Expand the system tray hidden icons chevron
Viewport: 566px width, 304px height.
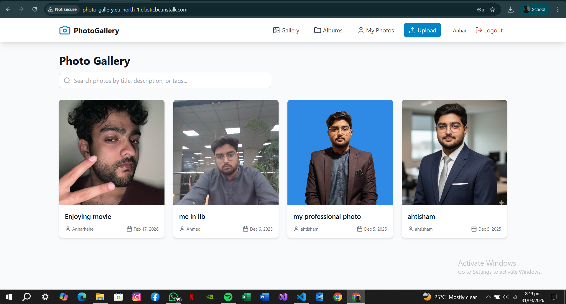tap(488, 297)
